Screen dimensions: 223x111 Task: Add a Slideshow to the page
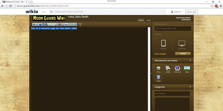coord(178,69)
